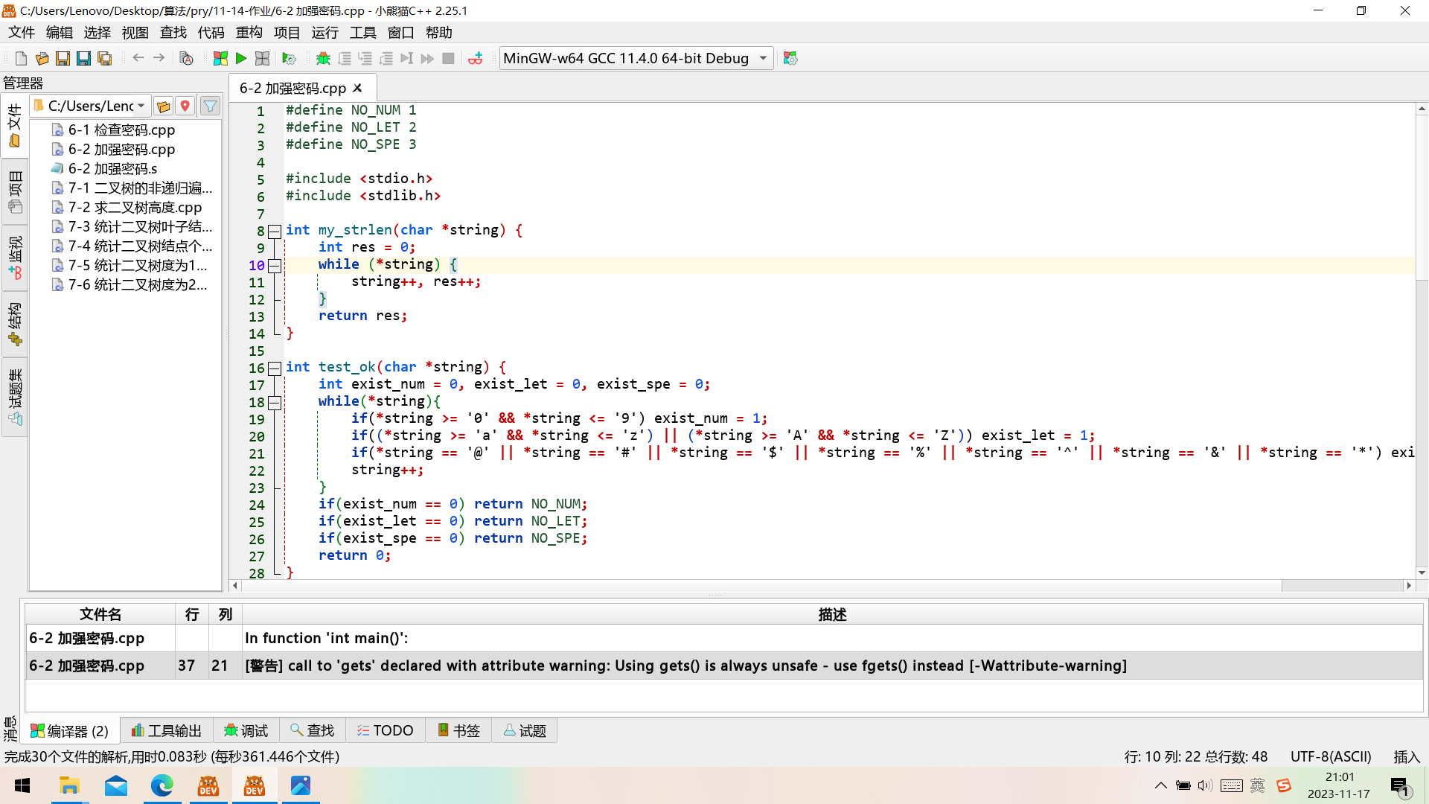This screenshot has height=804, width=1429.
Task: Open the red Stop execution icon
Action: [448, 58]
